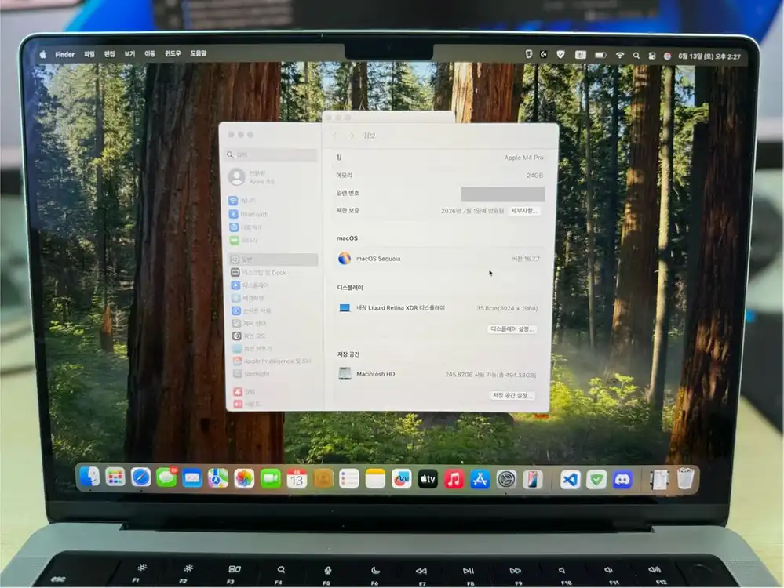Open Mail app in Dock
This screenshot has width=784, height=588.
point(192,478)
